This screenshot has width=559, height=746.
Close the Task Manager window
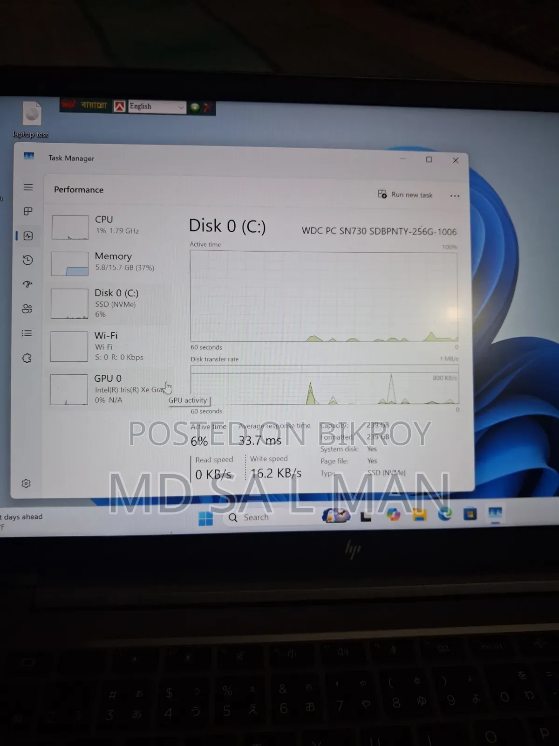click(x=456, y=160)
